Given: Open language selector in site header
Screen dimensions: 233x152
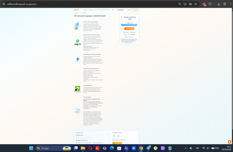Looking at the screenshot, I should (x=129, y=10).
